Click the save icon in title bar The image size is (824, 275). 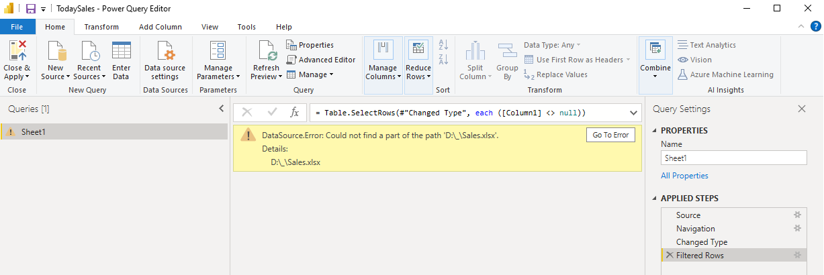click(30, 9)
